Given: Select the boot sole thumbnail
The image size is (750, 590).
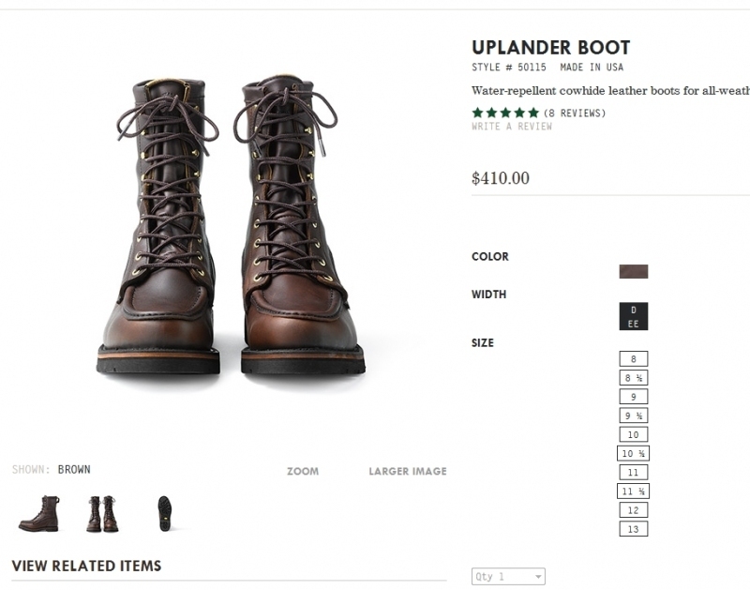Looking at the screenshot, I should tap(165, 513).
